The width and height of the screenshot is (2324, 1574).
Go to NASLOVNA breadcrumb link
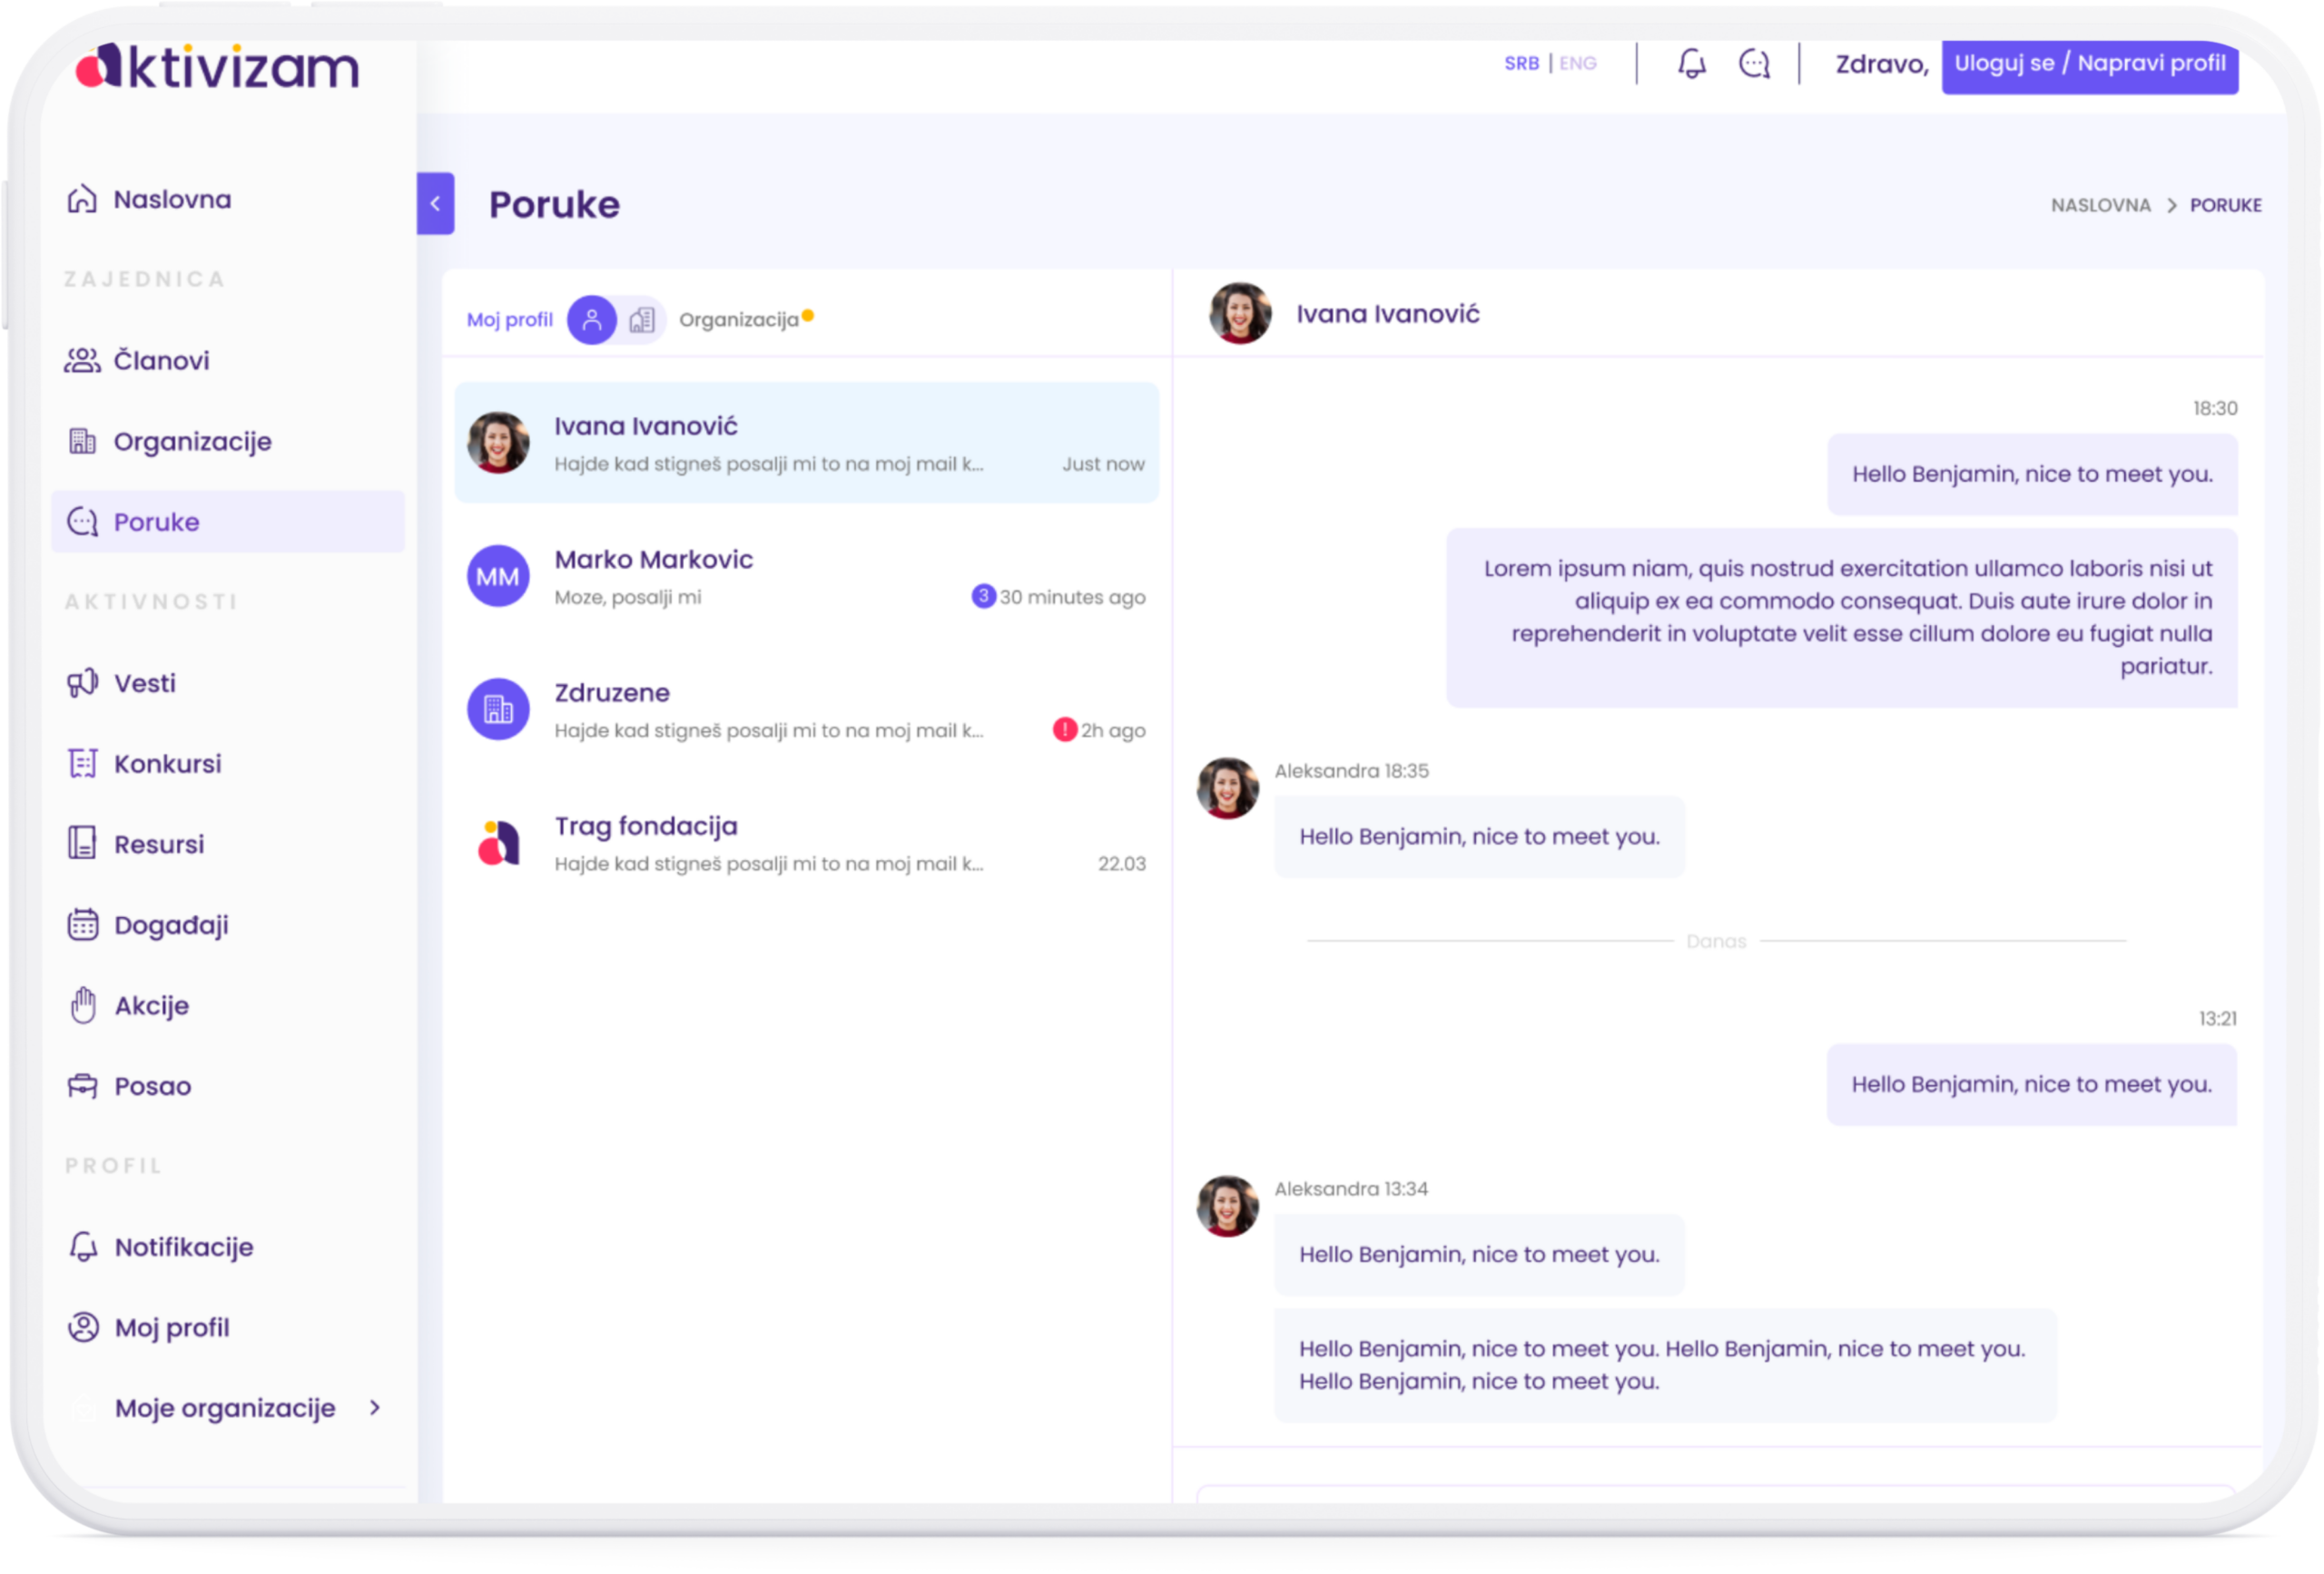[x=2100, y=206]
